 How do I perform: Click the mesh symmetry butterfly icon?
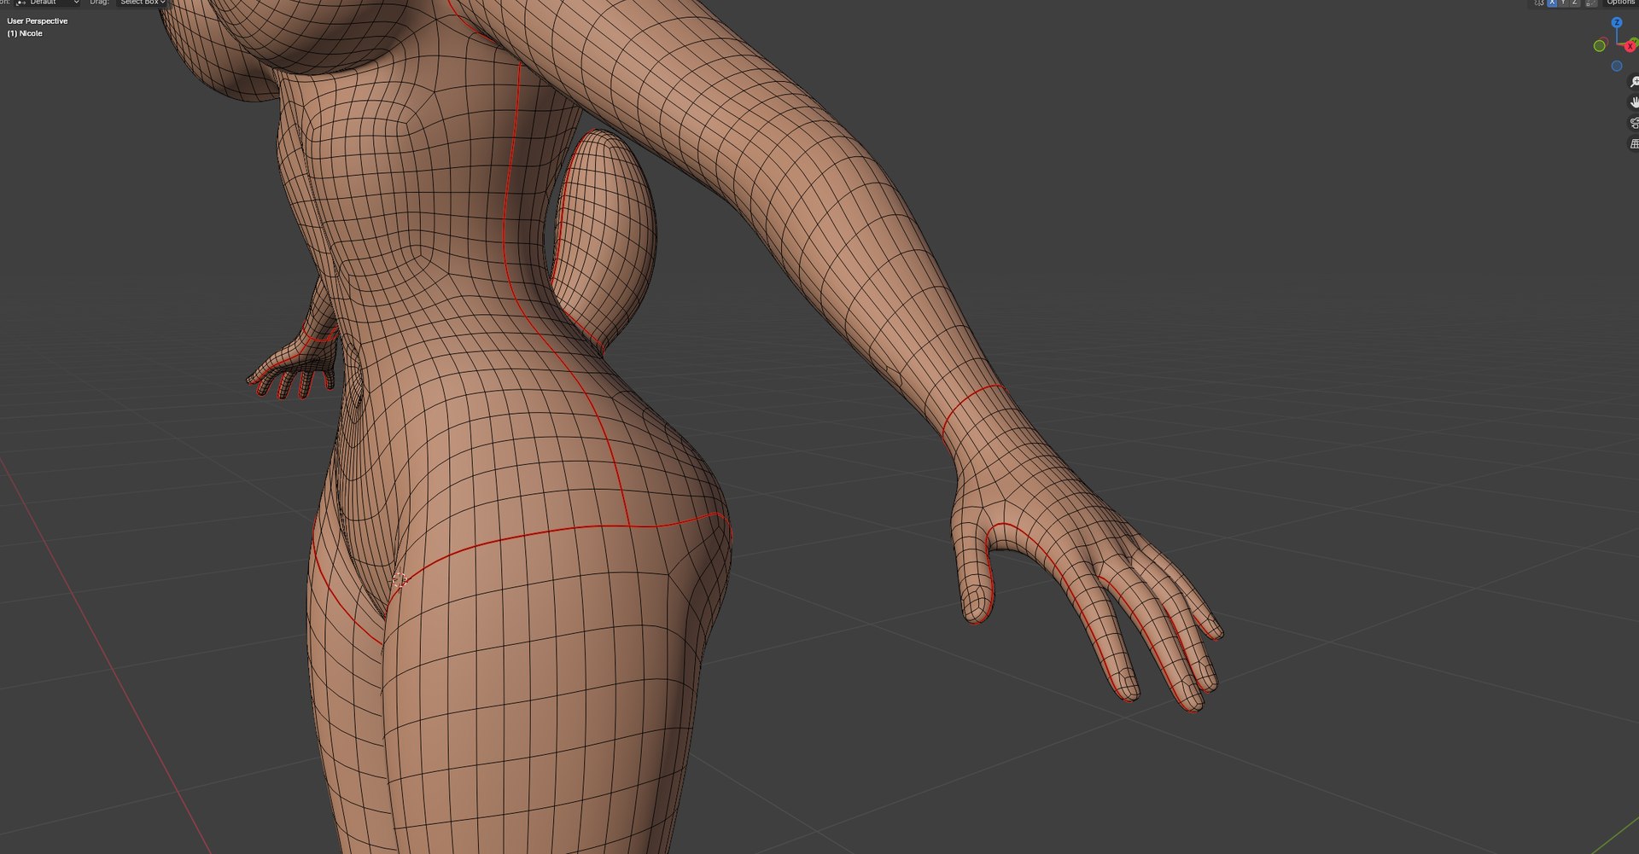(x=1539, y=3)
